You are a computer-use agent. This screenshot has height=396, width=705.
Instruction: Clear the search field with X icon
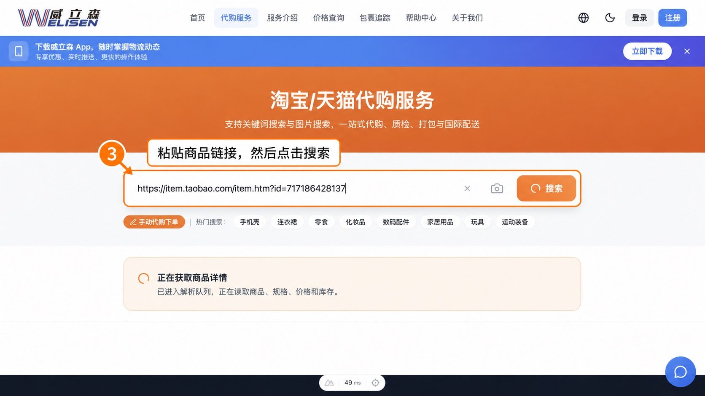[467, 189]
